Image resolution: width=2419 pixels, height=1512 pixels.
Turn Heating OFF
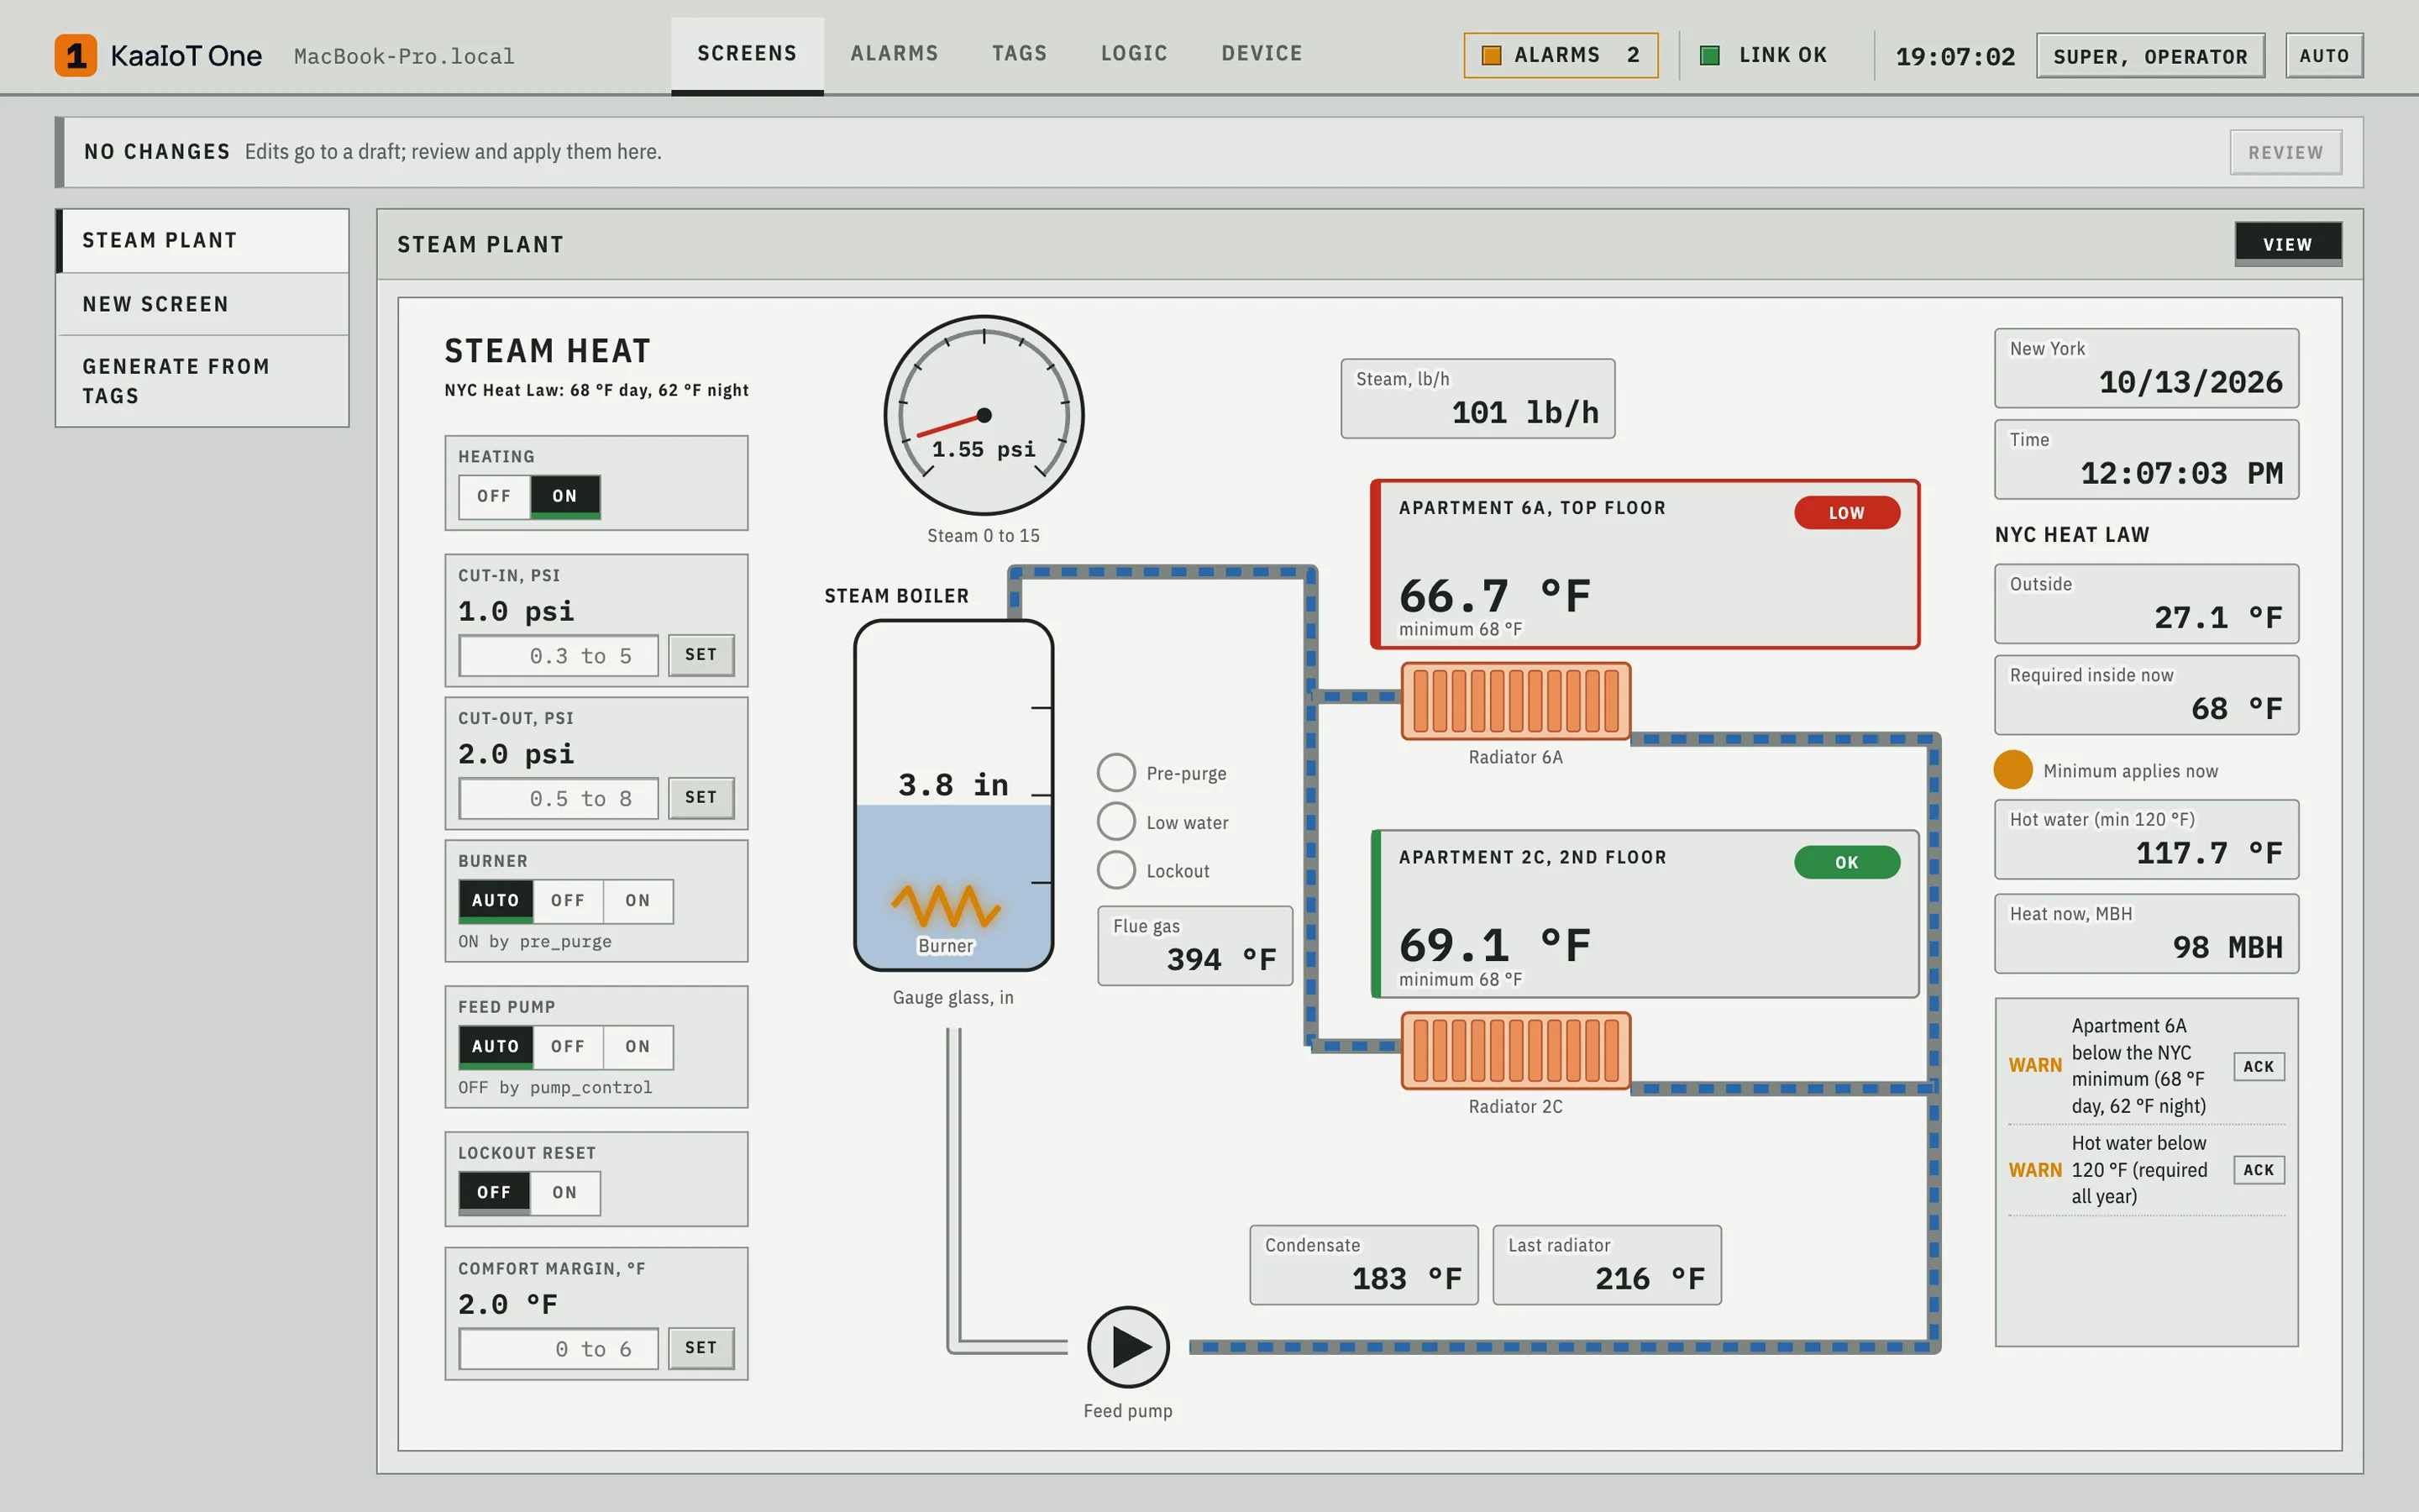coord(494,496)
